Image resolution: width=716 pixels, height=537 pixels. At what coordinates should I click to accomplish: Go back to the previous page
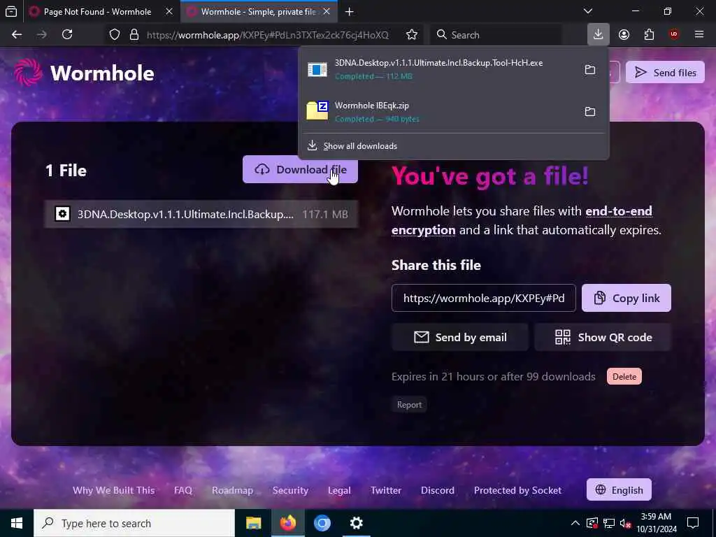(x=17, y=34)
